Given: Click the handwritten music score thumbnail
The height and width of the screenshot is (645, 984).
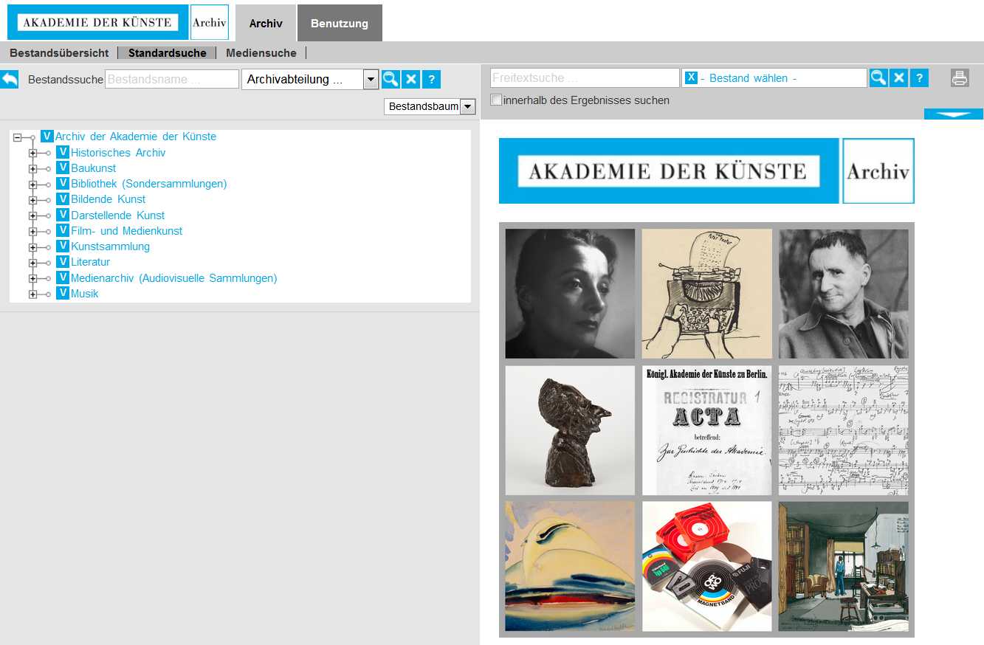Looking at the screenshot, I should [843, 430].
